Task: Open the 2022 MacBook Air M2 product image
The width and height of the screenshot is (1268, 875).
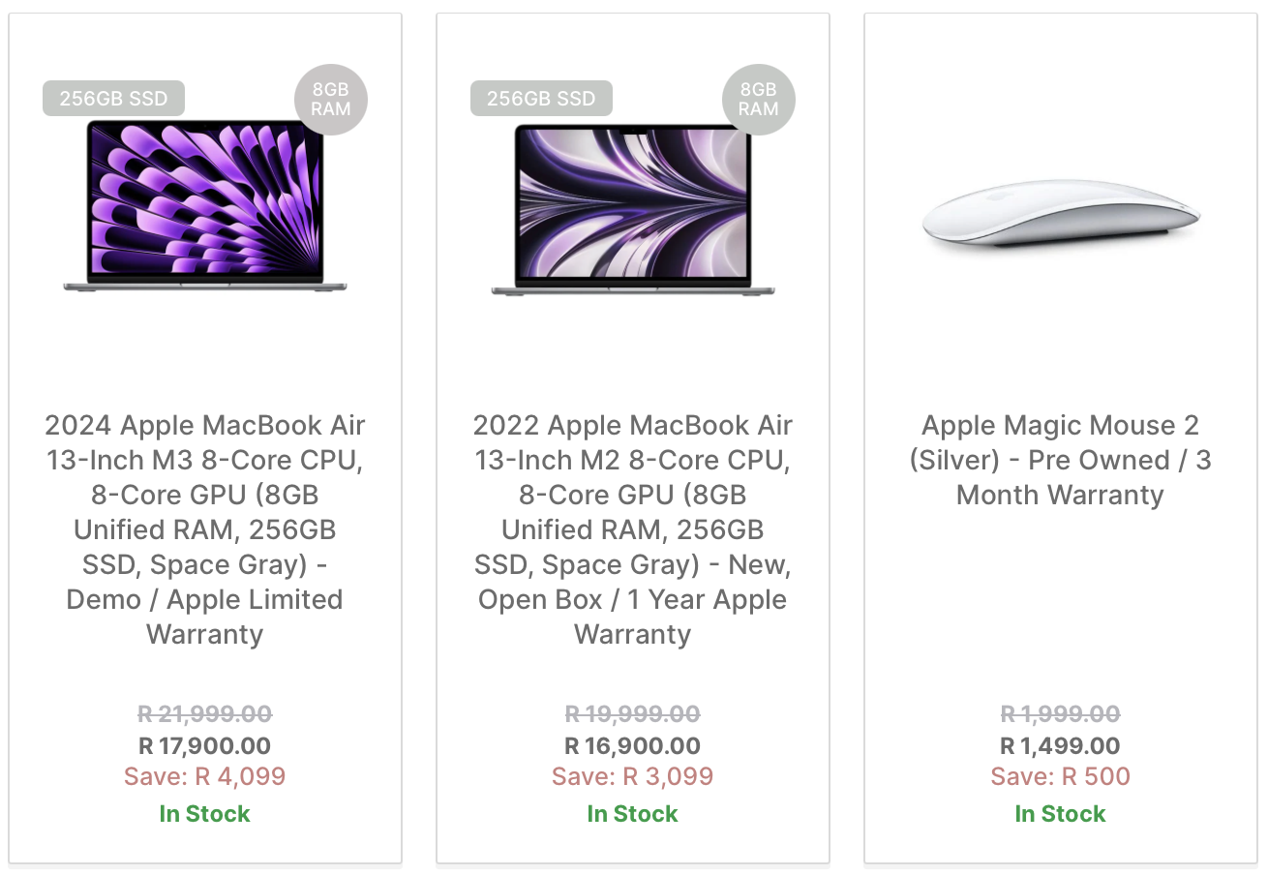Action: 632,209
